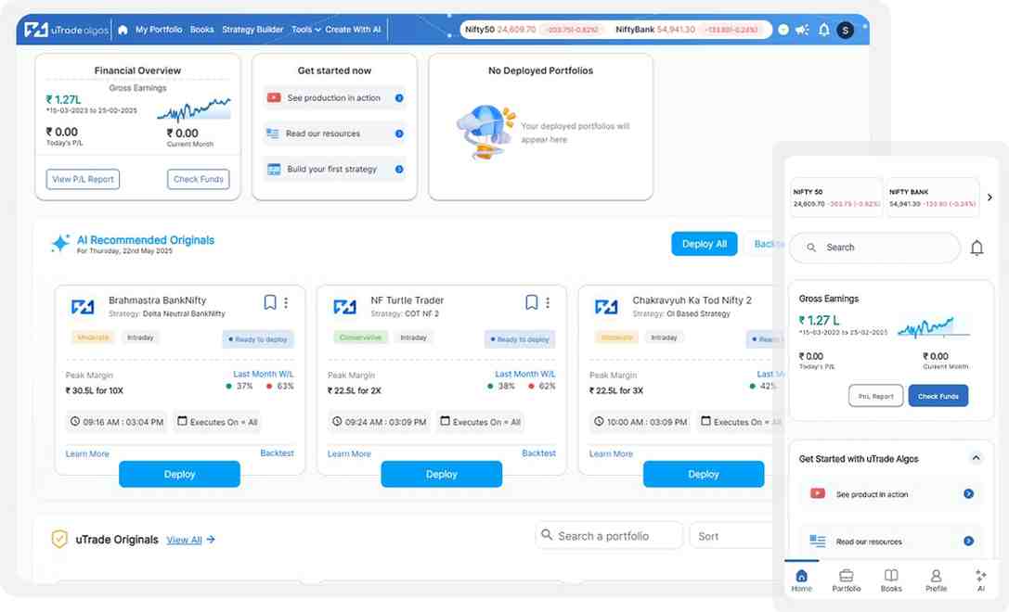1009x612 pixels.
Task: Open Learn More for Chakravyuh Ka Tod
Action: pyautogui.click(x=612, y=453)
